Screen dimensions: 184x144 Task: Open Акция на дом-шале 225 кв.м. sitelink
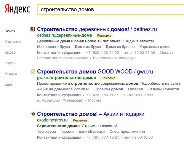coord(63,89)
